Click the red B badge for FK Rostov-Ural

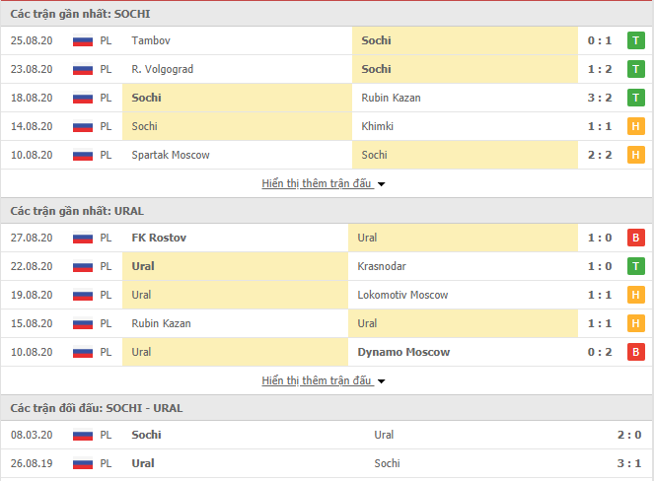click(635, 238)
